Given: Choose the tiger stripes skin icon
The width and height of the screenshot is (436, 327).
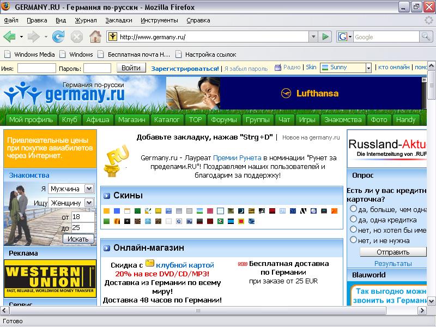Looking at the screenshot, I should pyautogui.click(x=251, y=211).
